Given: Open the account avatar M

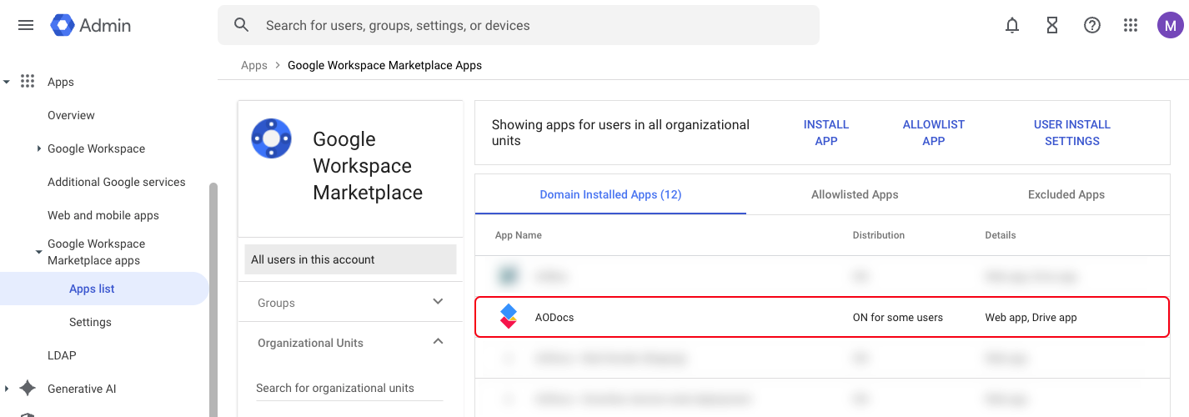Looking at the screenshot, I should tap(1171, 25).
